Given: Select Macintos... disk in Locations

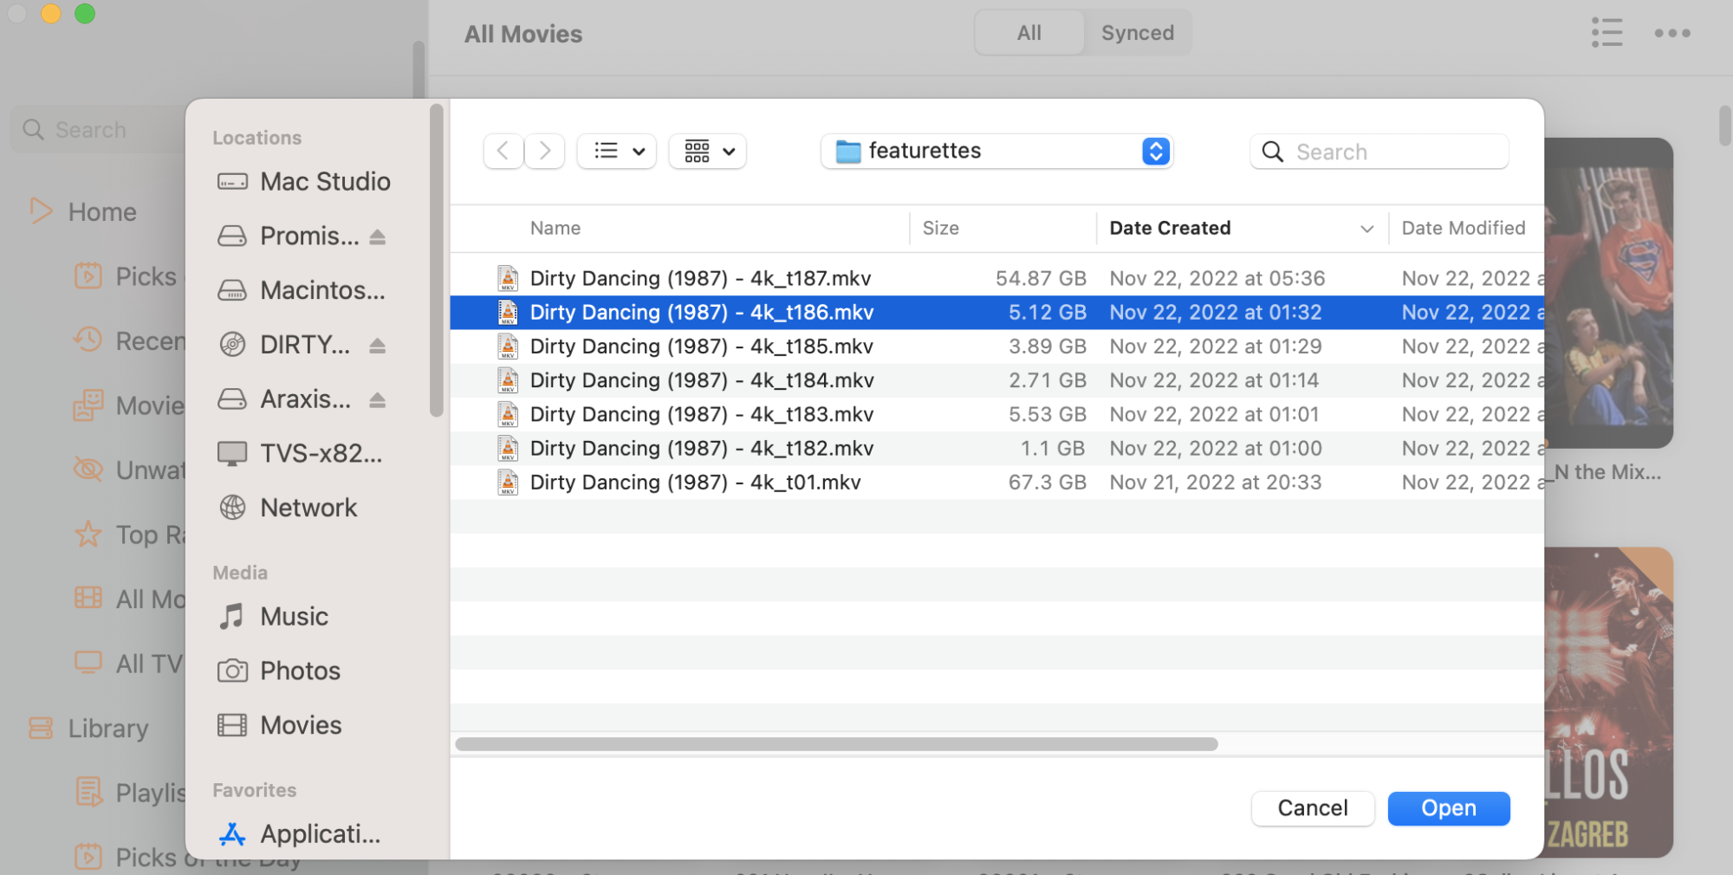Looking at the screenshot, I should coord(303,290).
